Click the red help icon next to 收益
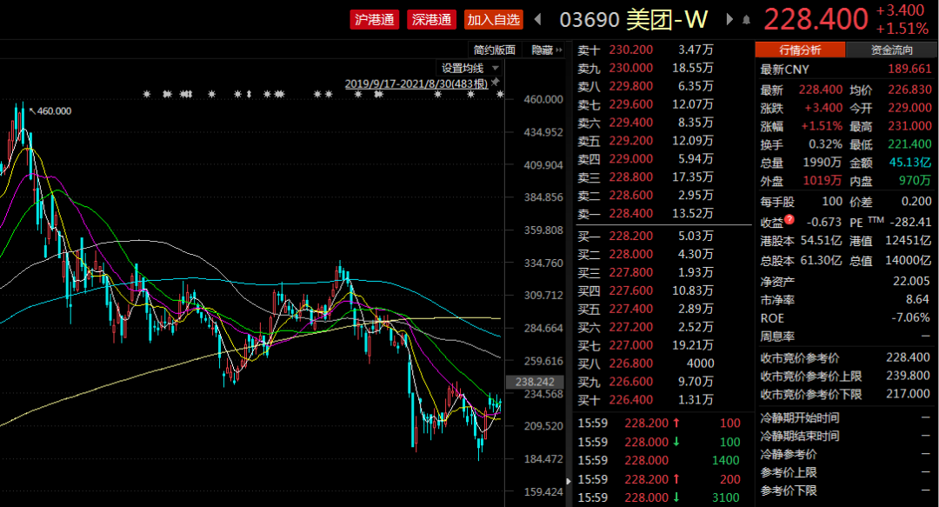Image resolution: width=939 pixels, height=507 pixels. click(x=789, y=220)
